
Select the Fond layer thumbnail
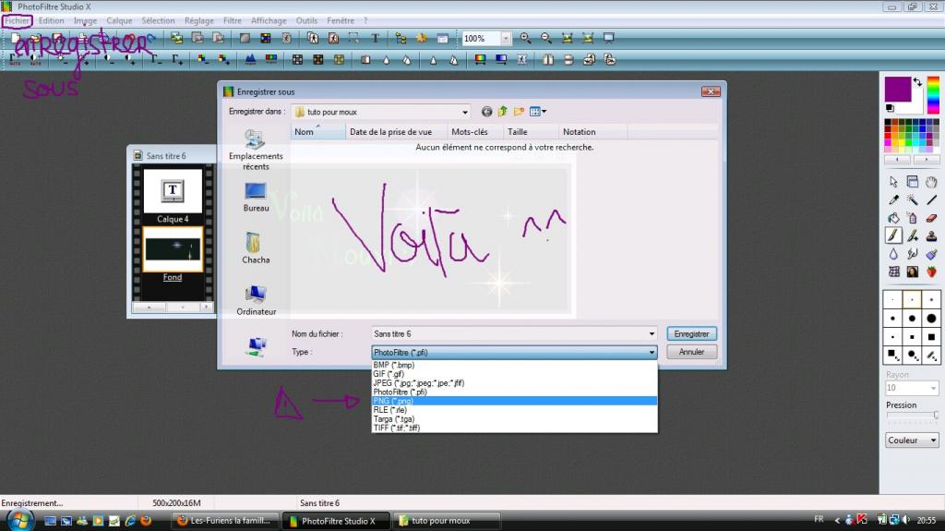pos(173,249)
